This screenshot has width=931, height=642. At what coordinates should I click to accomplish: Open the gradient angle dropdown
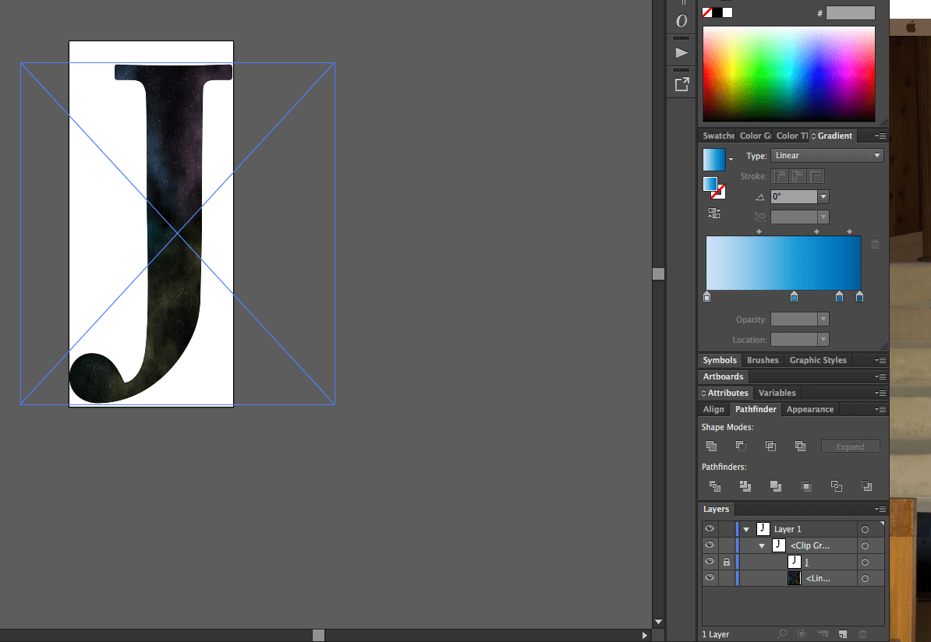coord(823,196)
